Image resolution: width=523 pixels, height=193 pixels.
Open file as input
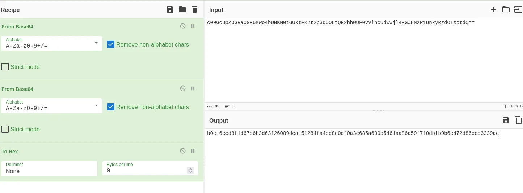point(518,9)
